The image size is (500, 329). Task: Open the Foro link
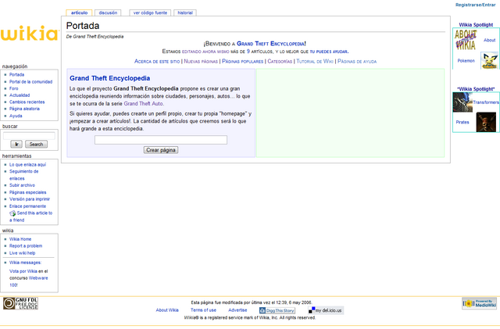tap(14, 88)
